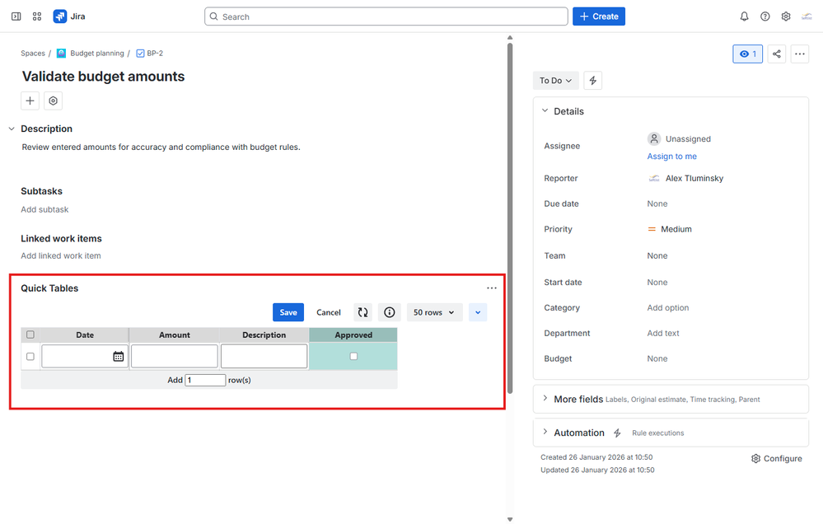
Task: Click the reporter Alex Tluminsky
Action: [685, 178]
